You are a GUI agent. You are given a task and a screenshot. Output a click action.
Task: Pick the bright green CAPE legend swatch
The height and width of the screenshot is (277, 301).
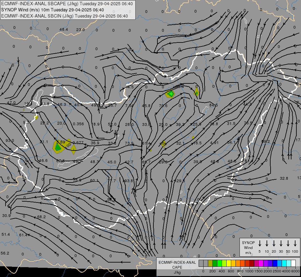pyautogui.click(x=220, y=263)
